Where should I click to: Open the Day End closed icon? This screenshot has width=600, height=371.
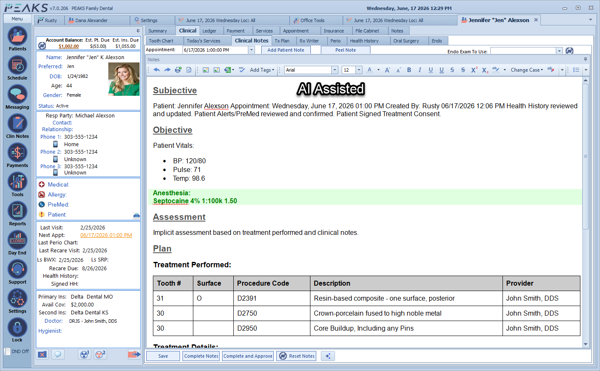pos(17,243)
